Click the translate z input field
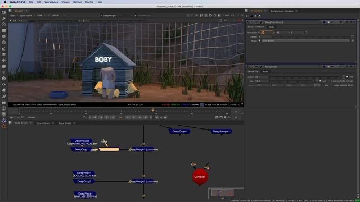 [x=298, y=33]
